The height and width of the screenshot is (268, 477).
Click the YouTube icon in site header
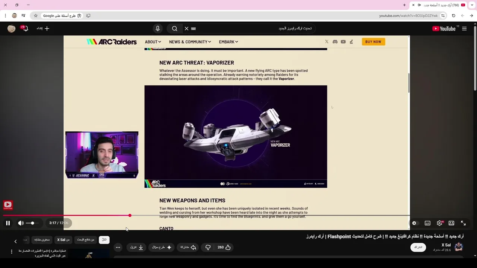click(x=343, y=42)
